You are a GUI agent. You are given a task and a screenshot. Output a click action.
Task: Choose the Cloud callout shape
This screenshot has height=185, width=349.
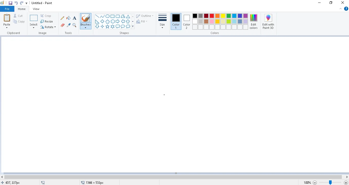(128, 26)
